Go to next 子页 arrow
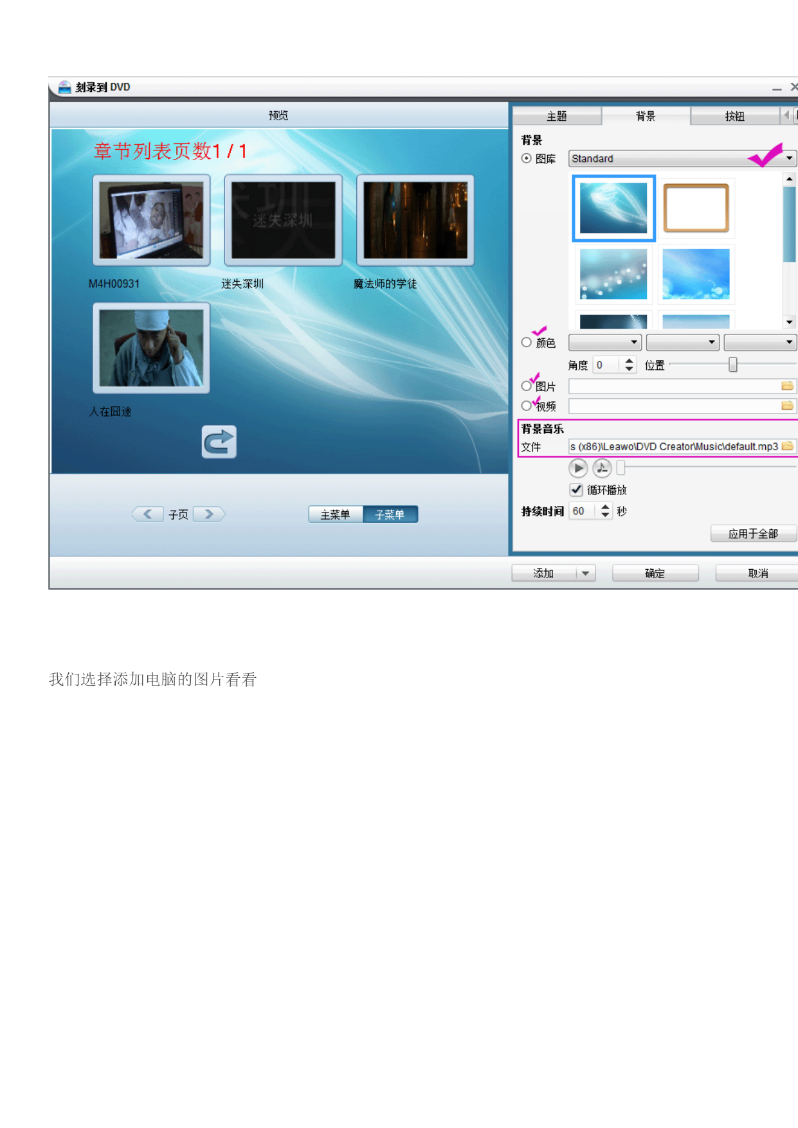798x1128 pixels. click(x=209, y=514)
